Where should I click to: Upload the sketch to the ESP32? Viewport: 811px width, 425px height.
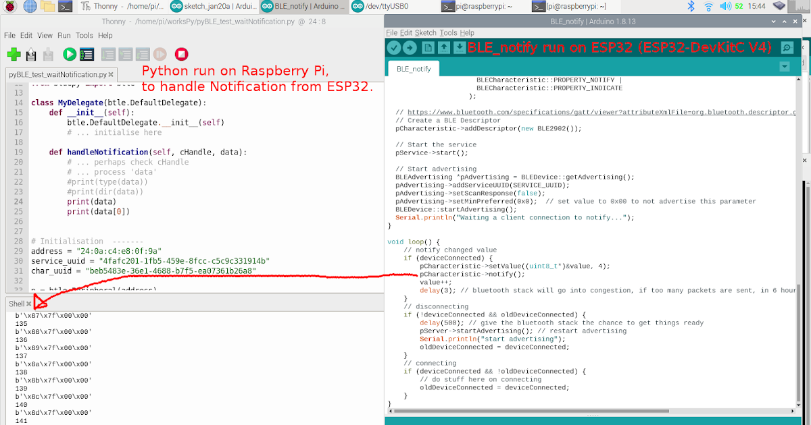[410, 48]
